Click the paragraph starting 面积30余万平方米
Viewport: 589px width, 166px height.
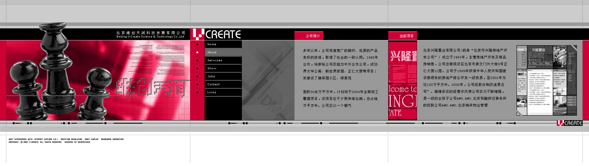(341, 99)
